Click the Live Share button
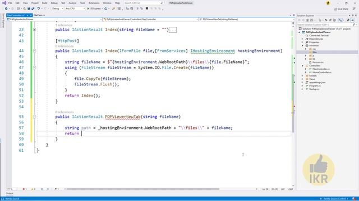The image size is (359, 201). coord(341,9)
